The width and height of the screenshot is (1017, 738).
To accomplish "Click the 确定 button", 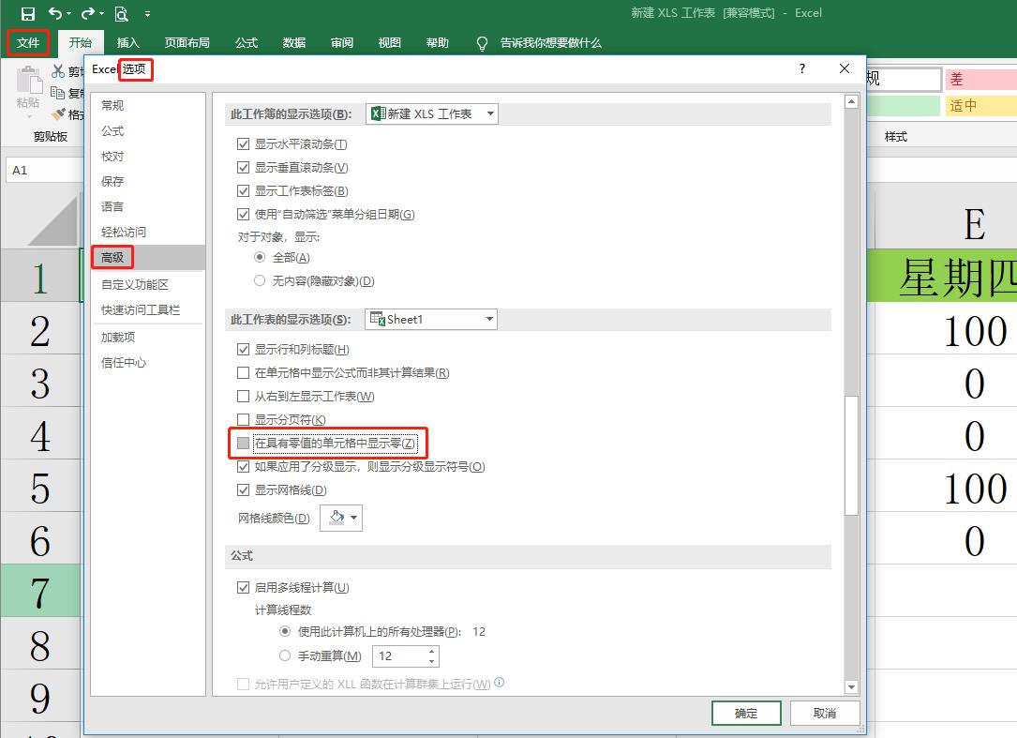I will pyautogui.click(x=746, y=713).
